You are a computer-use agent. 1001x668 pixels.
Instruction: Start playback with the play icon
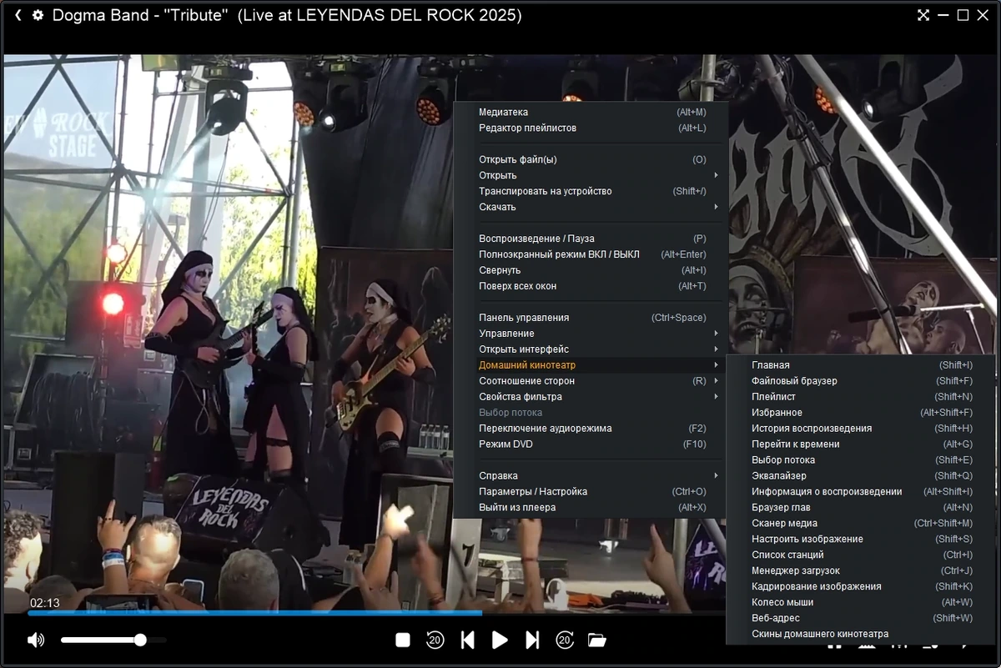(x=500, y=640)
